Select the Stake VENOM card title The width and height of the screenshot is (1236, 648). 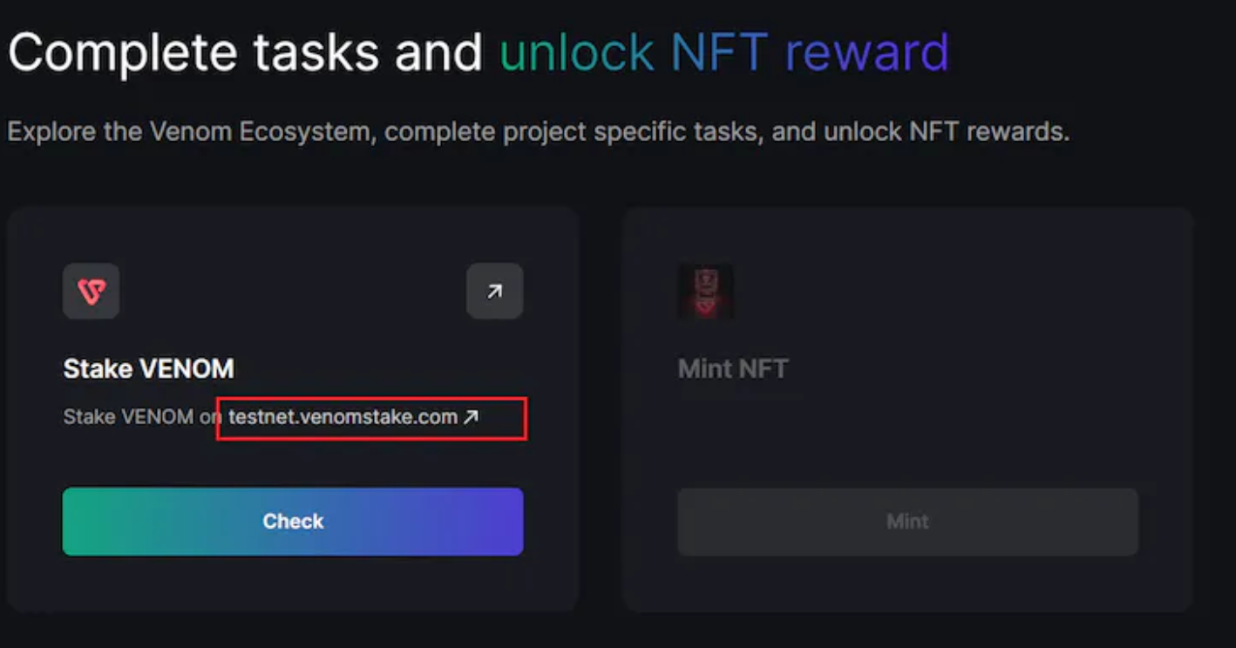pos(148,368)
